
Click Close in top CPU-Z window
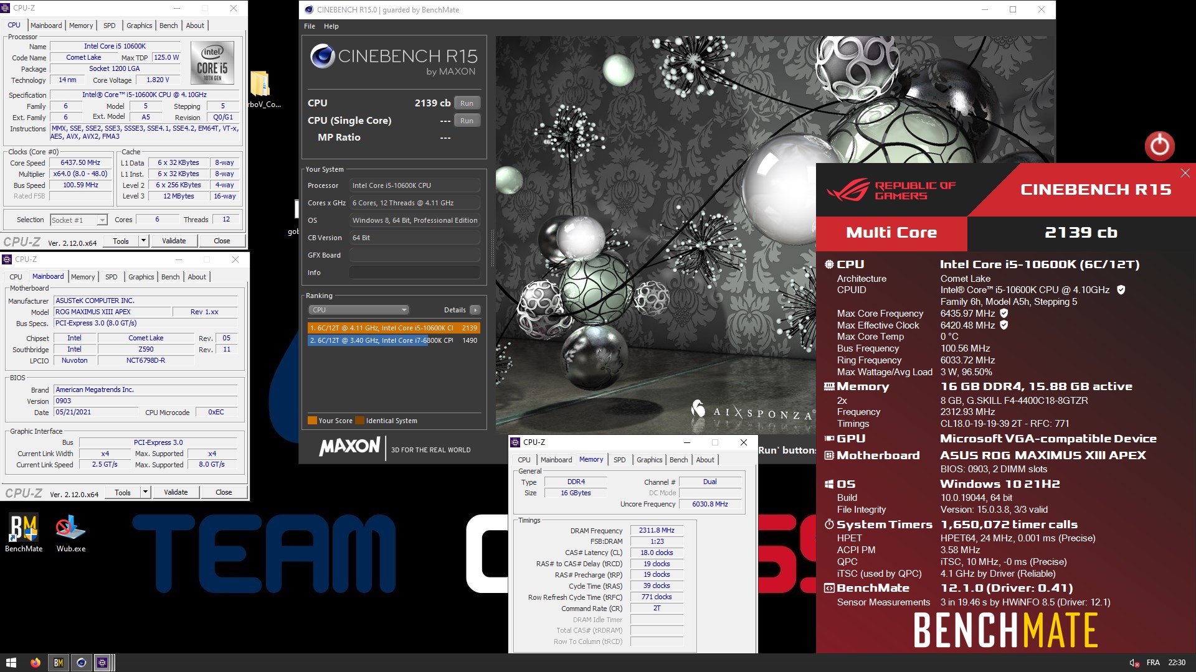pyautogui.click(x=222, y=241)
